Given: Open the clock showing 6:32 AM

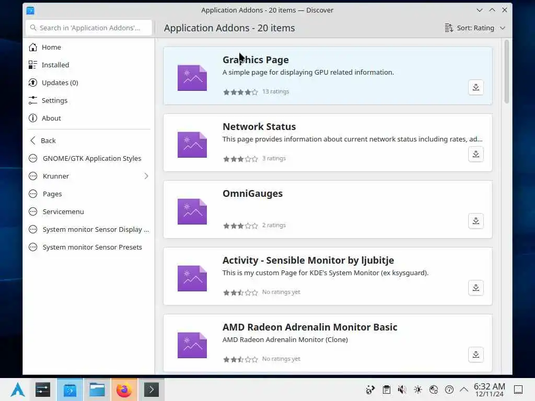Looking at the screenshot, I should (x=489, y=390).
